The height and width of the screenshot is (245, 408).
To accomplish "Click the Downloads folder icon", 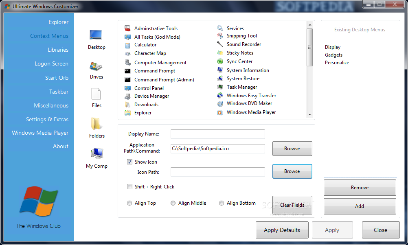I will [127, 105].
